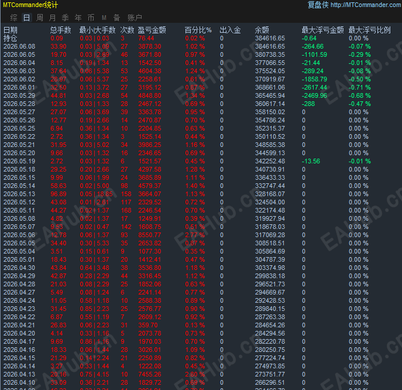Click percentage value 2.77 %
The width and height of the screenshot is (402, 390).
pos(195,235)
